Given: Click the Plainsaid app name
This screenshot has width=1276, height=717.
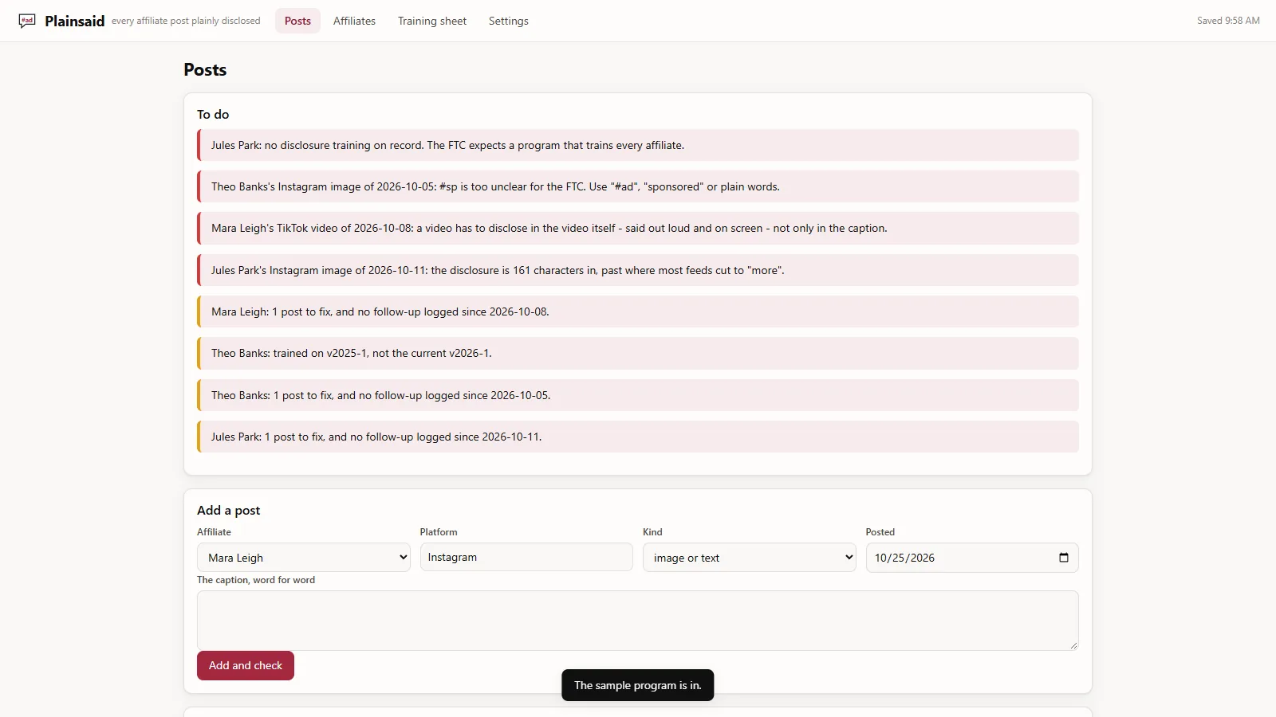Looking at the screenshot, I should pyautogui.click(x=75, y=21).
